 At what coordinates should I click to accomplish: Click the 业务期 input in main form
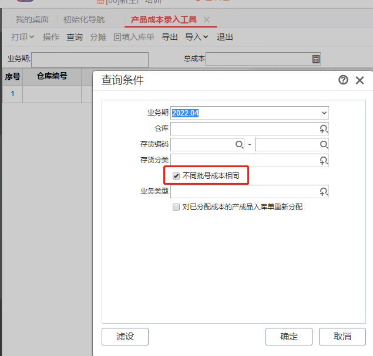(90, 60)
